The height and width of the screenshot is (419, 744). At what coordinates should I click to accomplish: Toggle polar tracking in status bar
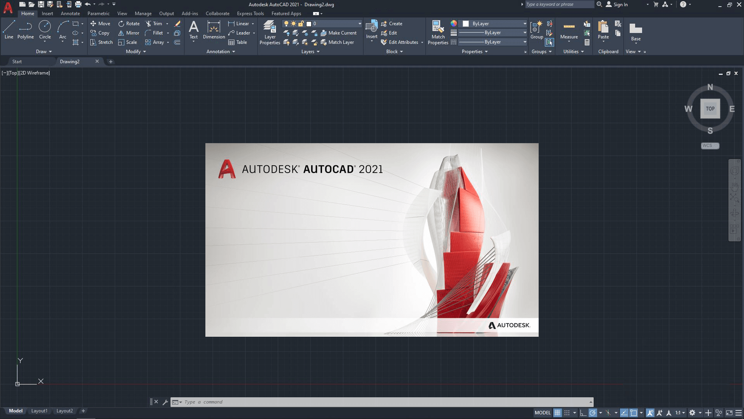pos(592,413)
